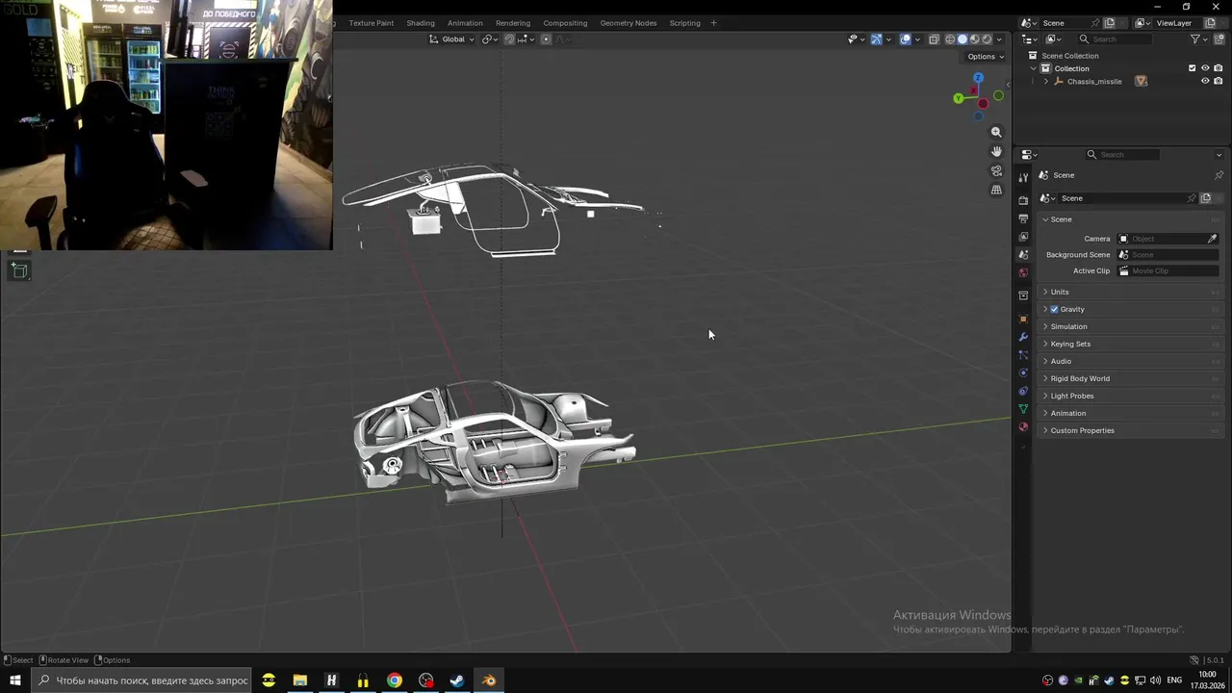The image size is (1232, 693).
Task: Toggle X-ray mode in the viewport
Action: coord(934,39)
